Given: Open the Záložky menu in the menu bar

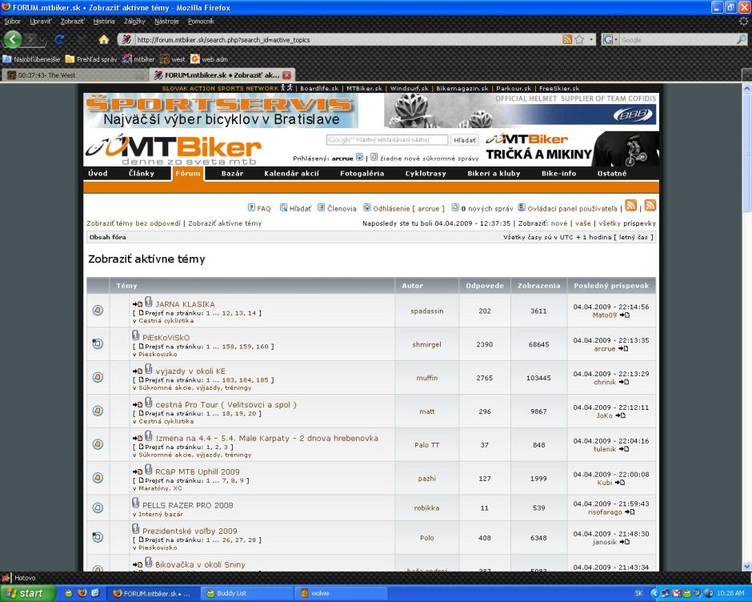Looking at the screenshot, I should (x=134, y=21).
